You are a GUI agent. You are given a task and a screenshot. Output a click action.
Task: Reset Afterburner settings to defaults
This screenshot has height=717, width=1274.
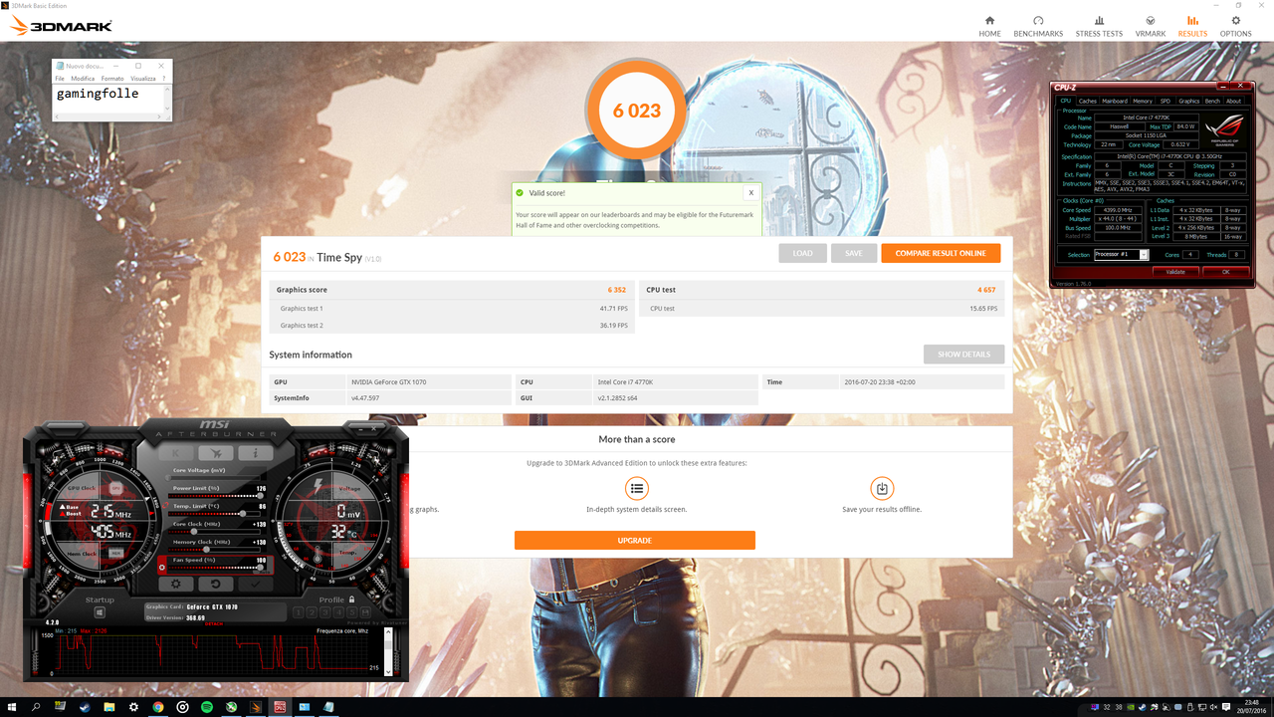coord(215,585)
